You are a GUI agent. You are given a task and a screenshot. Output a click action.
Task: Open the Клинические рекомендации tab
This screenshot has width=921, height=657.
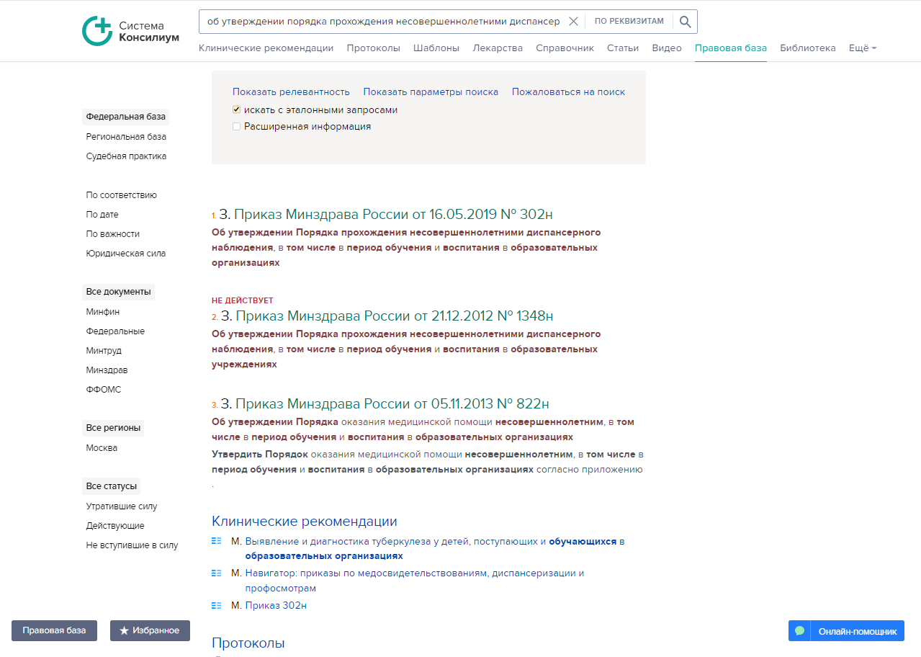tap(266, 48)
